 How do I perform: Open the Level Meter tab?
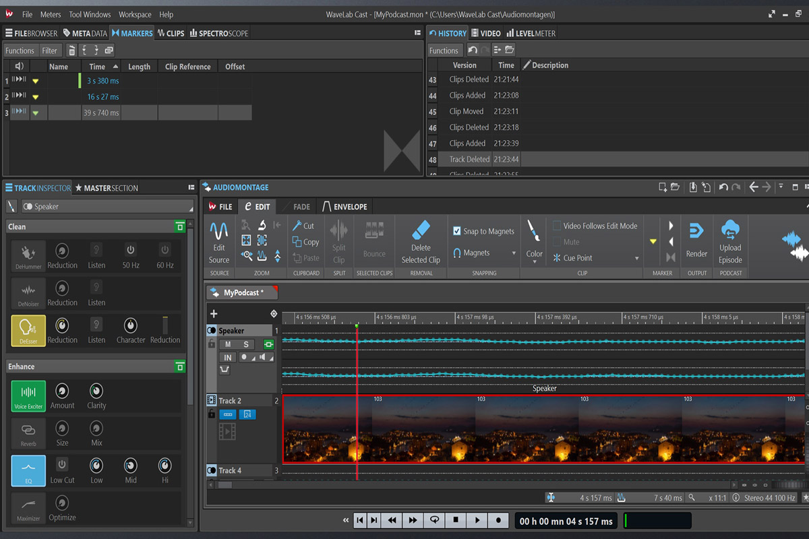click(x=531, y=33)
